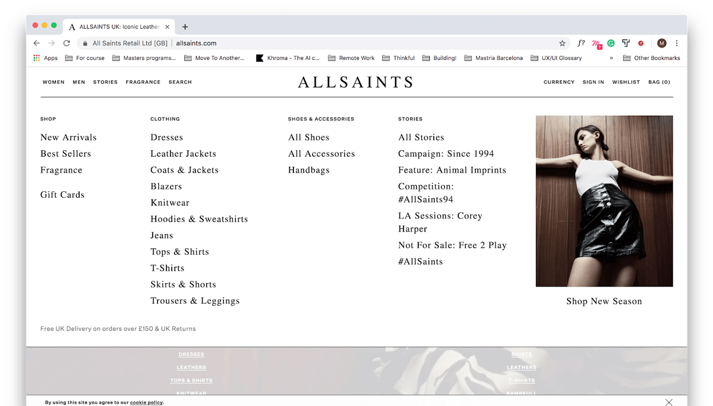This screenshot has height=406, width=713.
Task: Open the WOMEN menu
Action: pyautogui.click(x=53, y=82)
